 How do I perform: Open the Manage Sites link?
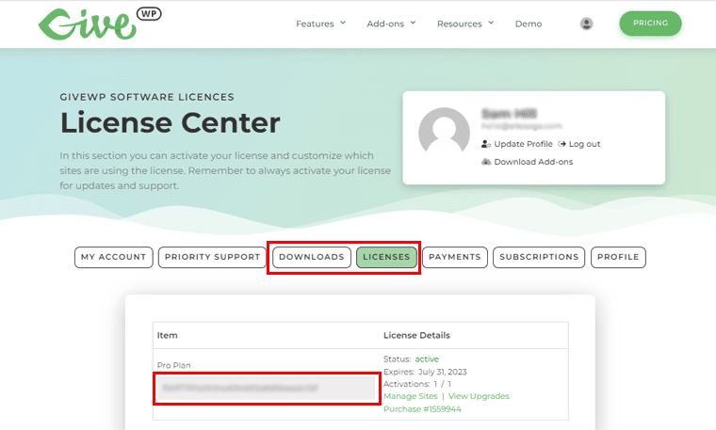click(411, 396)
